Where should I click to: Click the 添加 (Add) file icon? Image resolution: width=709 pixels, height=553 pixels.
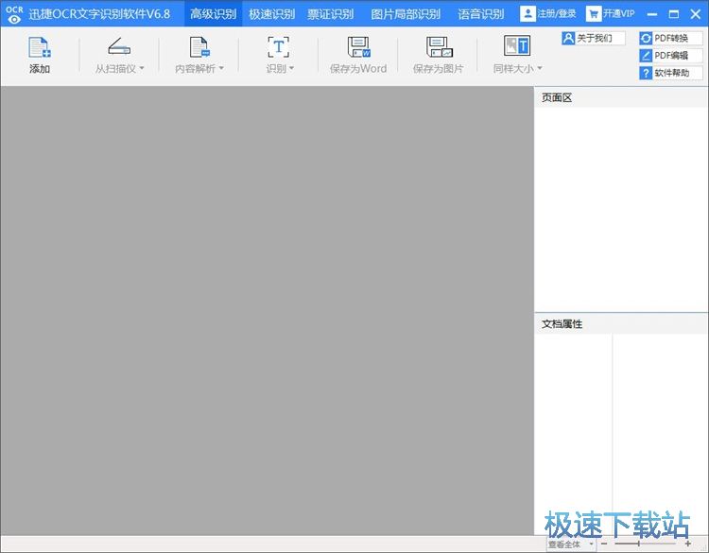coord(40,48)
